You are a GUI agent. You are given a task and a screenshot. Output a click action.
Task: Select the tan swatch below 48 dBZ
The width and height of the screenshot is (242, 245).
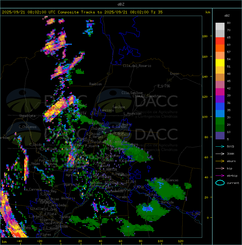pyautogui.click(x=220, y=77)
